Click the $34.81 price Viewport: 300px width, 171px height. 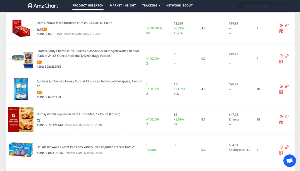(233, 145)
